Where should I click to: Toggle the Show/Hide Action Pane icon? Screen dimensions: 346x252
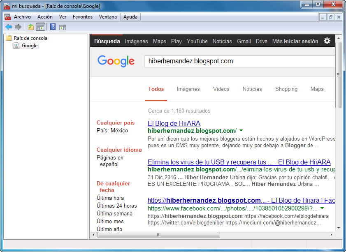pyautogui.click(x=63, y=27)
